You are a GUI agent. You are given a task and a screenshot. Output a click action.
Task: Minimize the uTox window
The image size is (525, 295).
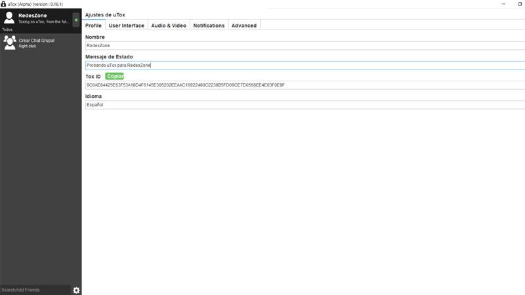click(503, 4)
